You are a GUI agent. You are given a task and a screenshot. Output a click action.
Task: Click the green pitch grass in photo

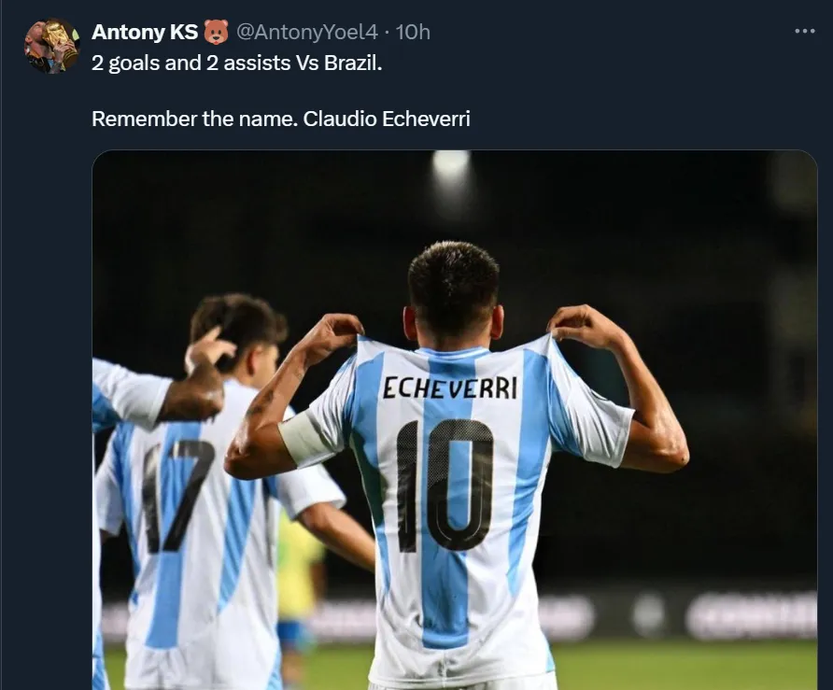(685, 664)
